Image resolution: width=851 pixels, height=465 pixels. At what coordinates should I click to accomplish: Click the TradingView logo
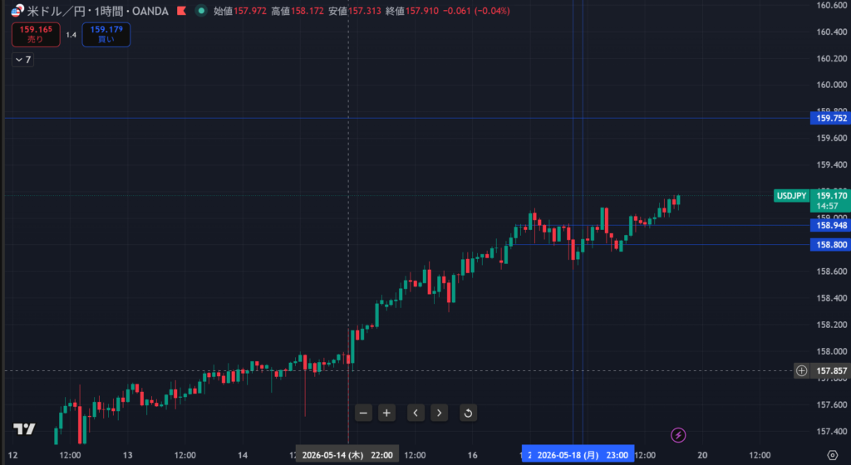[24, 429]
